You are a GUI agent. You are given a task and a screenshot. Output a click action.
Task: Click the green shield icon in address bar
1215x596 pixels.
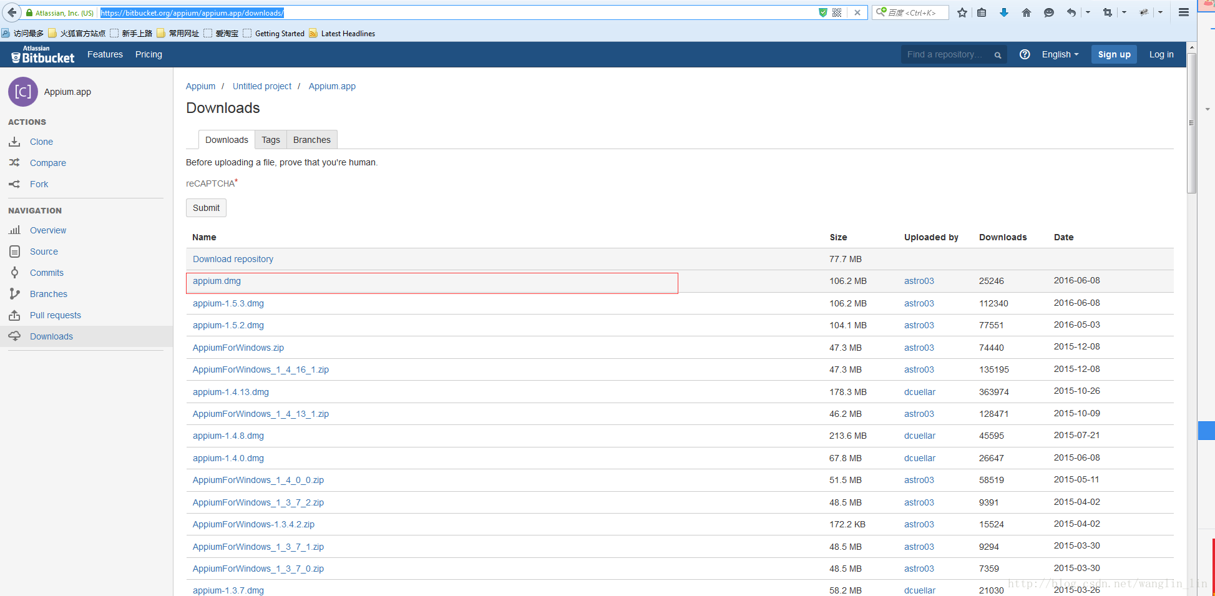point(822,12)
